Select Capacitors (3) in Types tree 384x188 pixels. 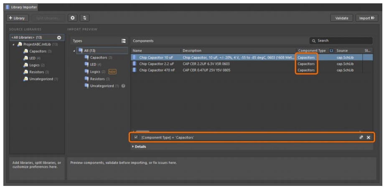coord(101,58)
